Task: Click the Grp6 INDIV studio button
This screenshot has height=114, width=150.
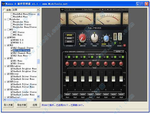Action: coord(106,95)
